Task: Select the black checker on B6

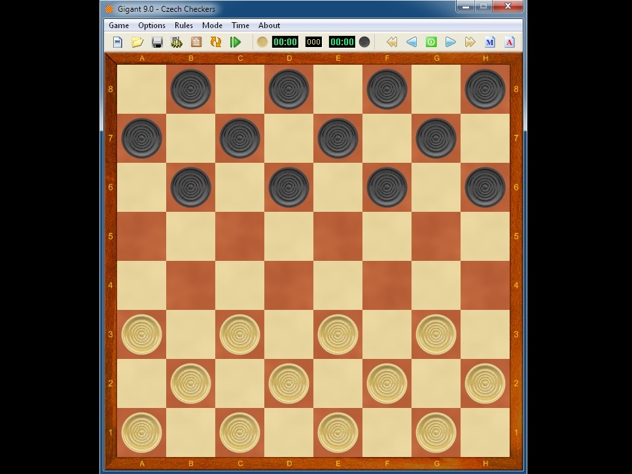Action: [x=190, y=187]
